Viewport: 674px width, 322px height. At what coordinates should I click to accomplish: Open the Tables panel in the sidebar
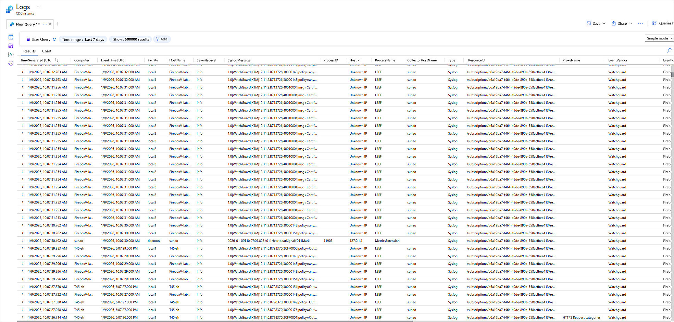[11, 37]
